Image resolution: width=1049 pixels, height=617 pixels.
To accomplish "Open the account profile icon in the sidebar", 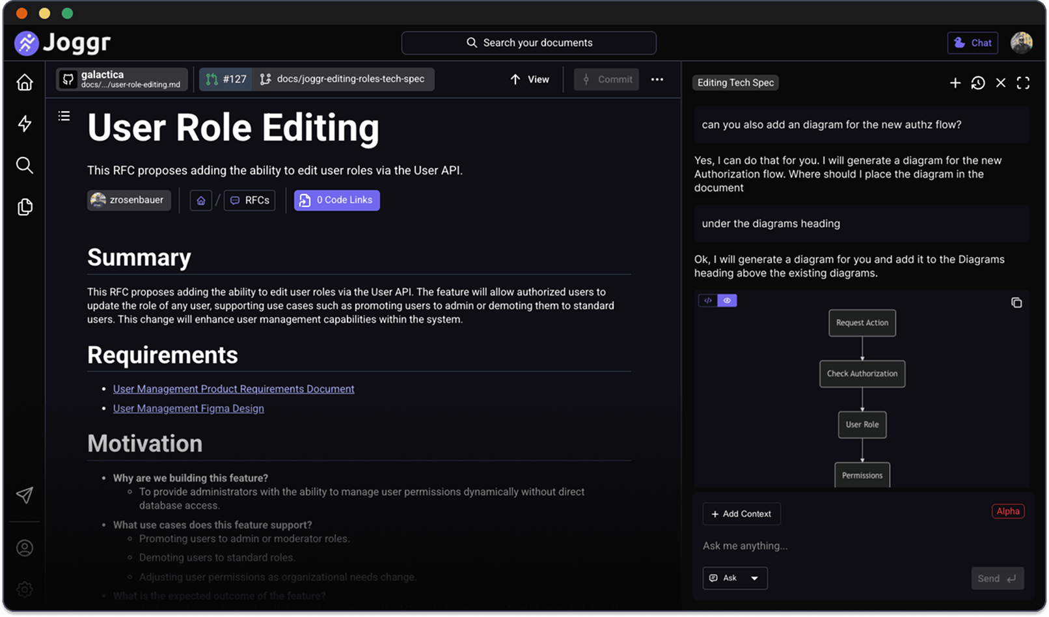I will [25, 548].
